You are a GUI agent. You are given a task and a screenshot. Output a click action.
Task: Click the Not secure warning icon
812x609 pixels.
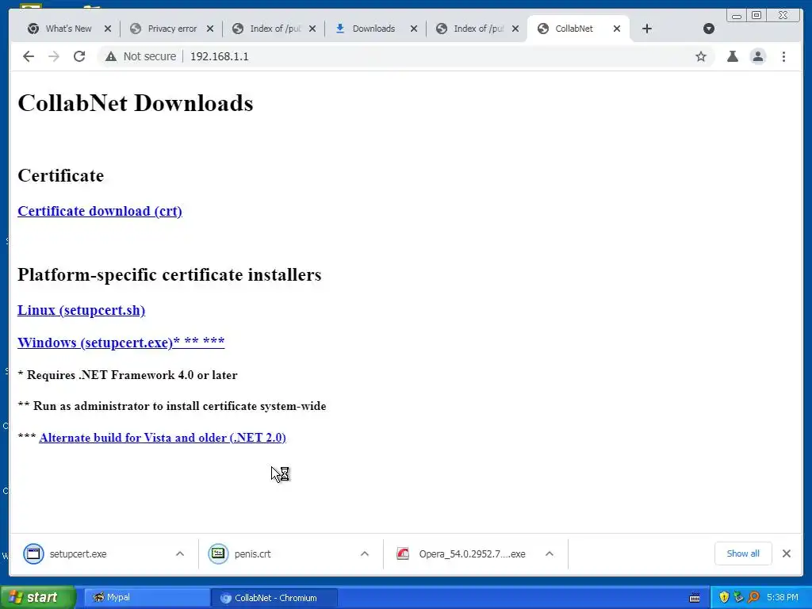tap(111, 56)
